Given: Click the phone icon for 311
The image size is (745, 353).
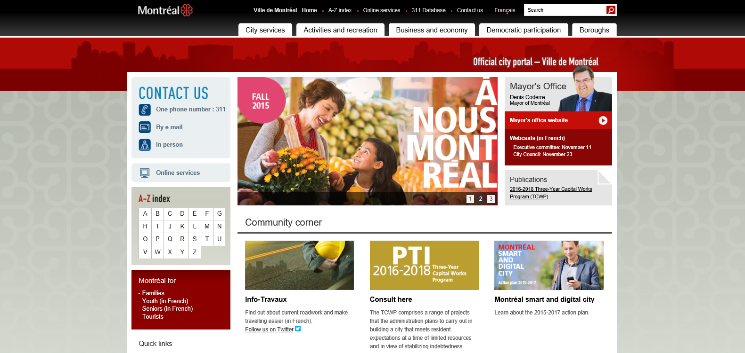Looking at the screenshot, I should 145,110.
